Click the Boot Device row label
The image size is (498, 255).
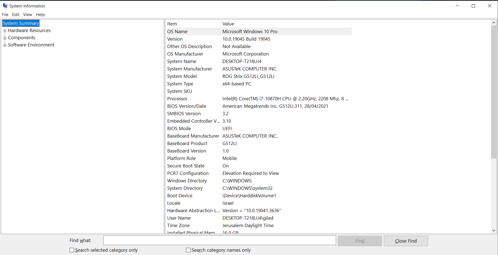(180, 196)
